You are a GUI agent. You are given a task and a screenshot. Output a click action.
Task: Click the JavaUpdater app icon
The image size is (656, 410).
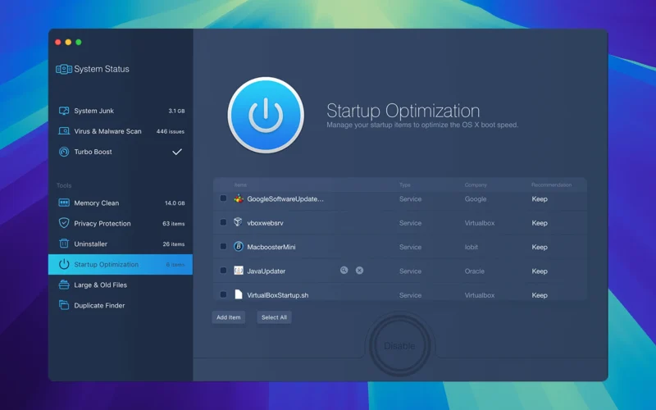pyautogui.click(x=239, y=271)
